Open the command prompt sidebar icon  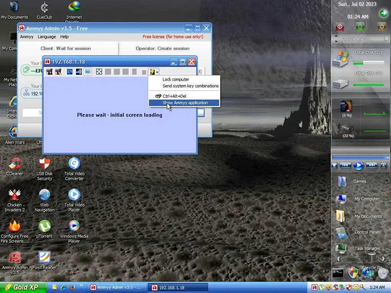338,273
